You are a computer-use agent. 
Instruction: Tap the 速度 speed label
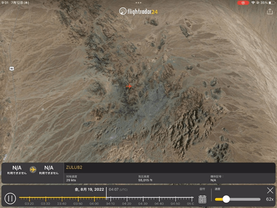pos(217,189)
